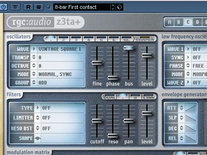This screenshot has height=155, width=207.
Task: Open filter TYPE menu arrow
Action: point(38,108)
